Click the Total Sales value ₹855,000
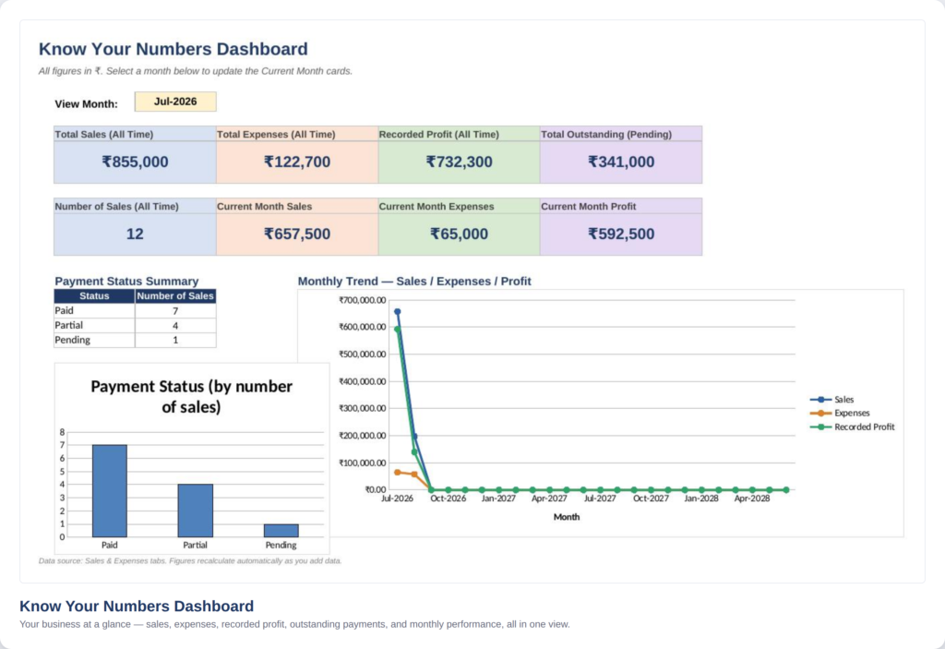This screenshot has width=945, height=649. point(135,162)
